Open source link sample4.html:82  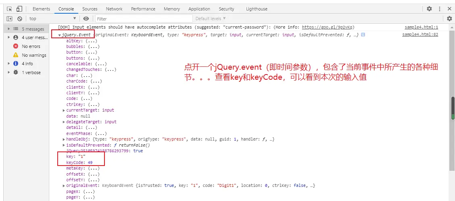point(420,35)
